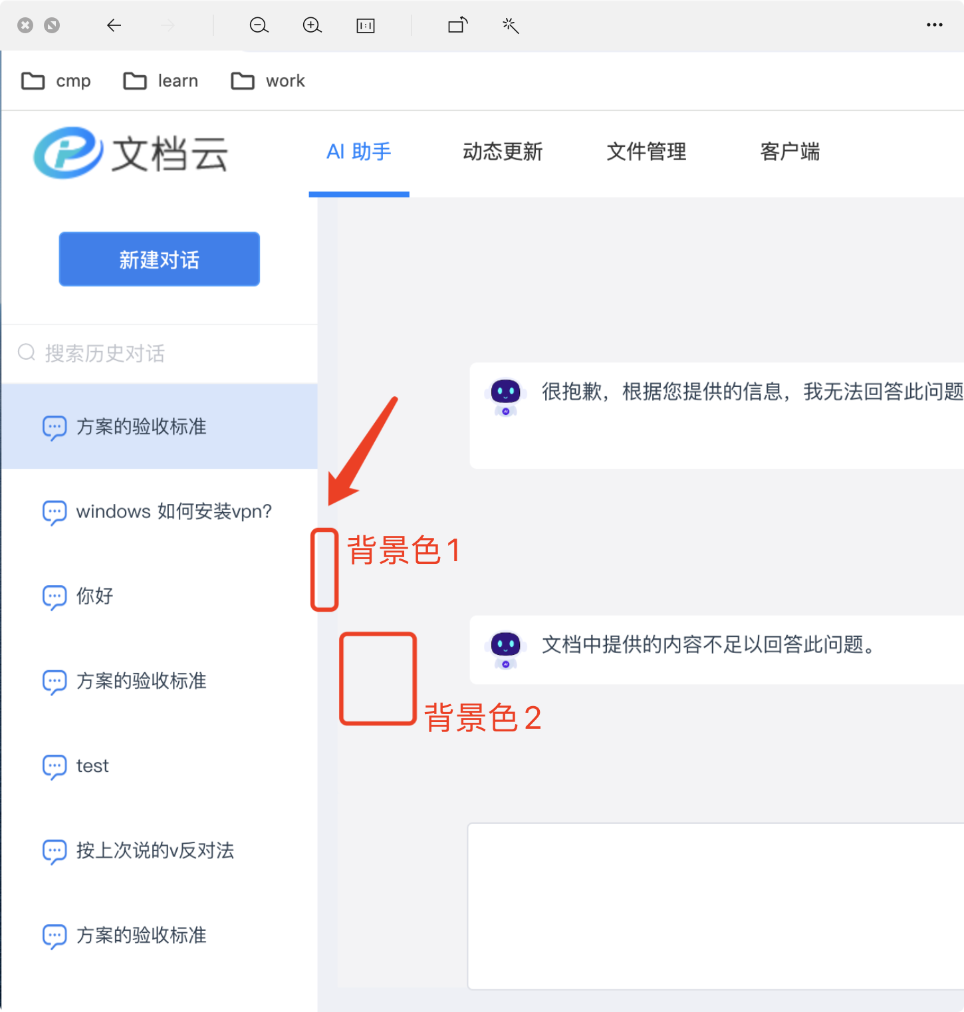Open the cmp bookmark folder
Screen dimensions: 964x1012
pos(56,81)
